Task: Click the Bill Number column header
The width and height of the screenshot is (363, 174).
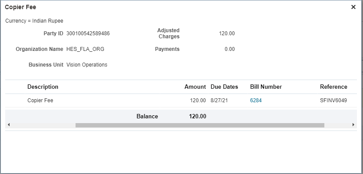Action: 266,87
